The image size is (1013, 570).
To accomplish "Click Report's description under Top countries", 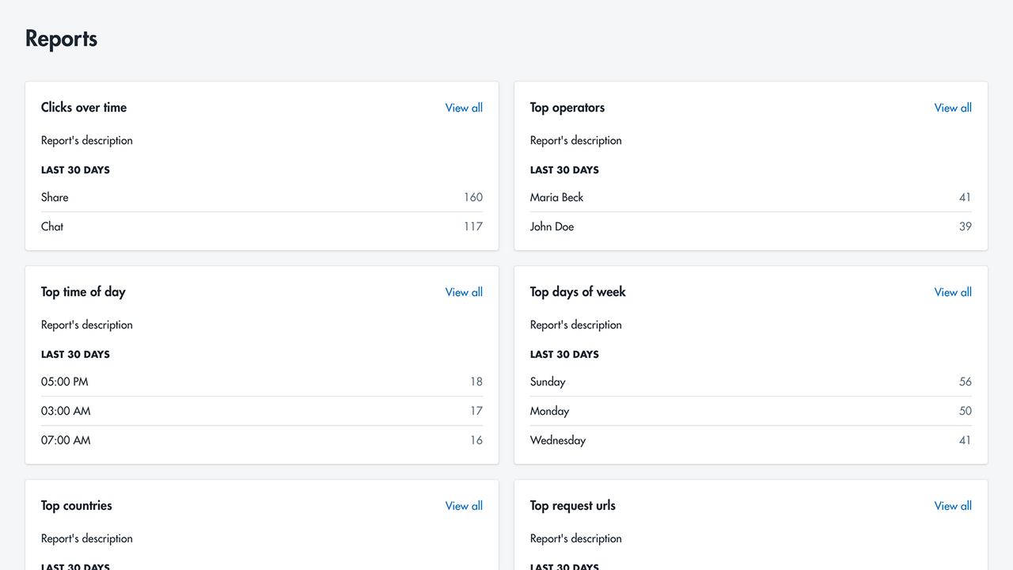I will 87,539.
